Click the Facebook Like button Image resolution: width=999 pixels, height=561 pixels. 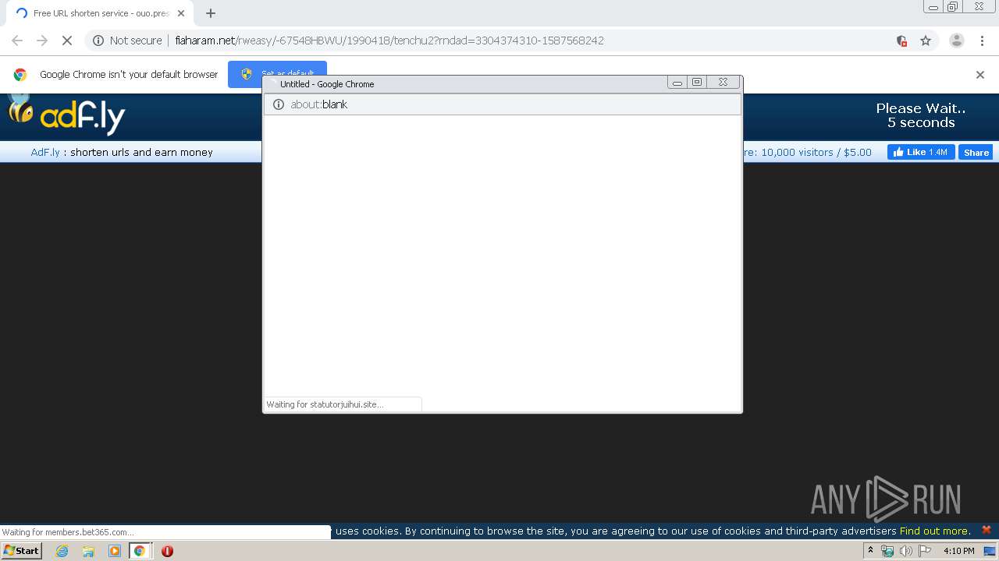(921, 152)
